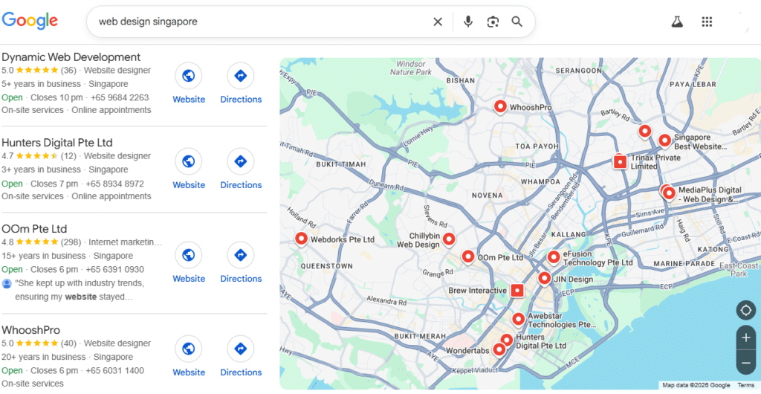Open the Dynamic Web Development listing title
This screenshot has height=394, width=761.
point(71,56)
